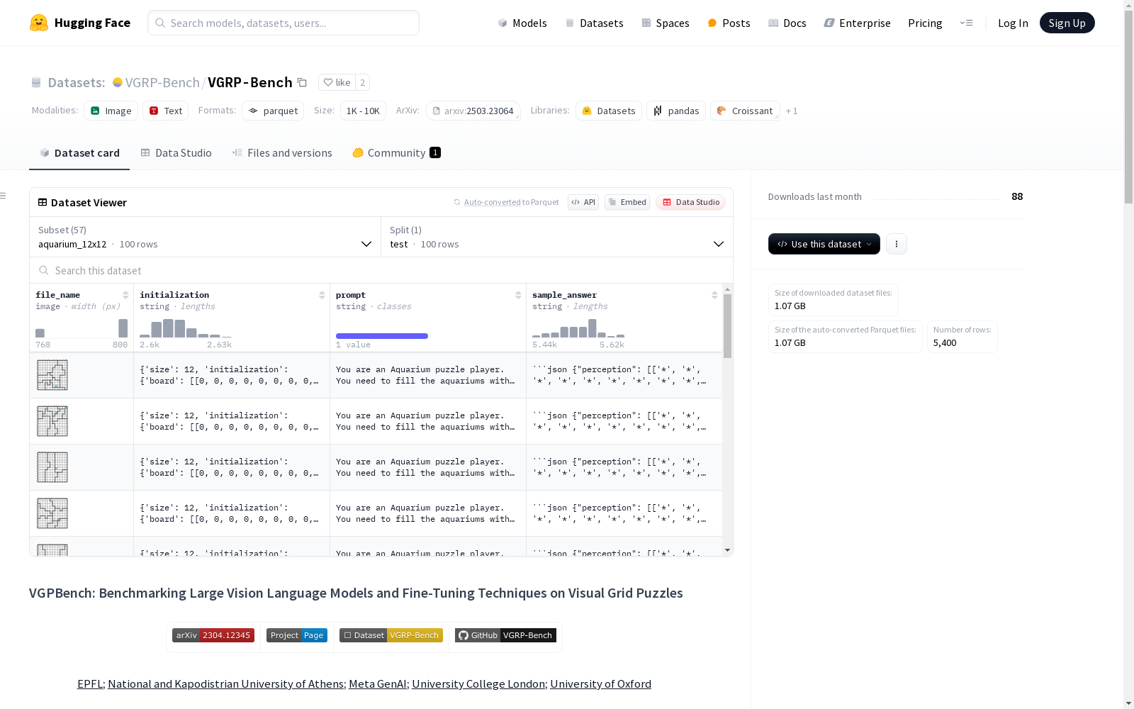Expand the Use this dataset menu
The image size is (1134, 709).
click(x=824, y=244)
